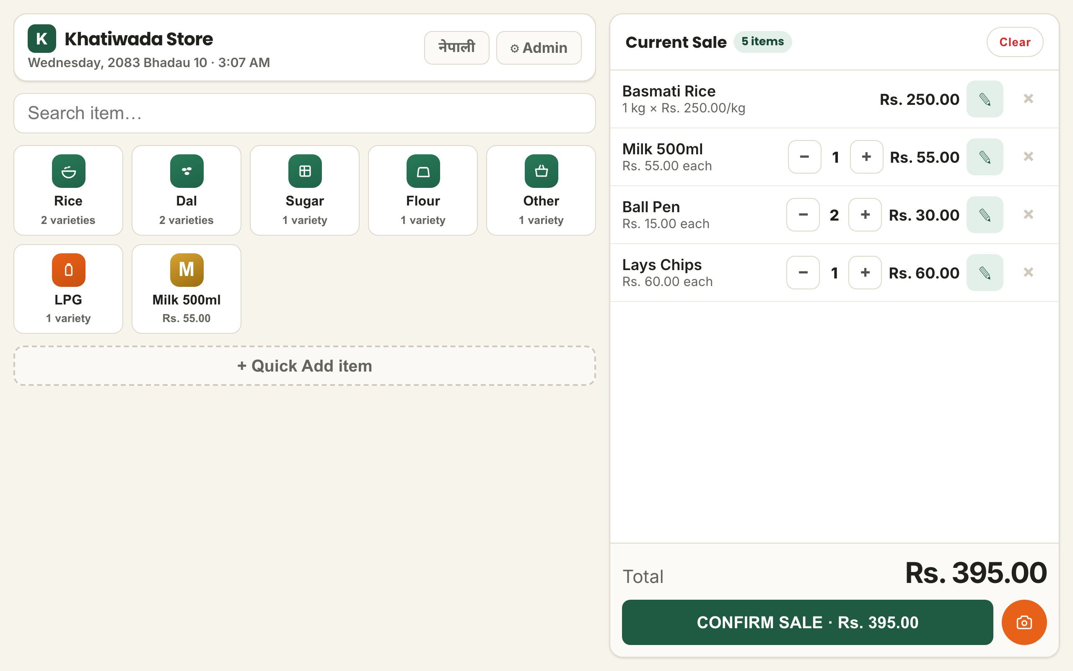This screenshot has height=671, width=1073.
Task: Click the Basmati Rice item name
Action: [x=669, y=91]
